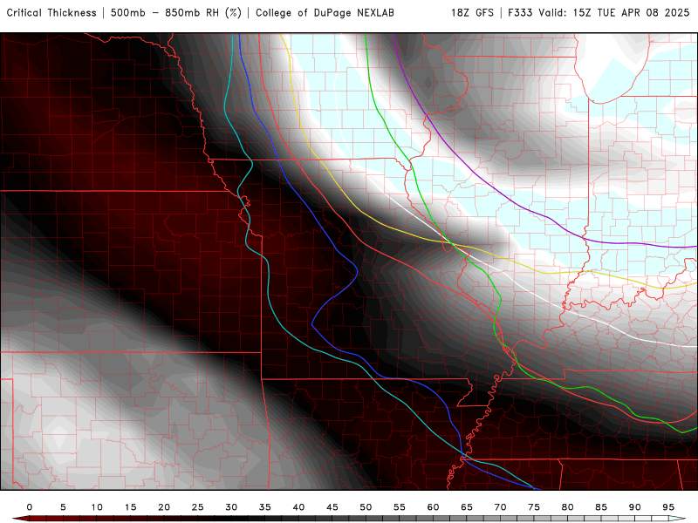The height and width of the screenshot is (523, 698).
Task: Click the colorbar label '70'
Action: tap(500, 507)
